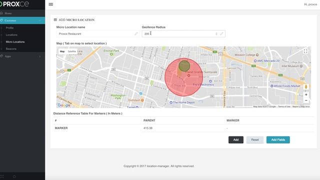Click the AMC Mercado 20 pin

pos(255,61)
